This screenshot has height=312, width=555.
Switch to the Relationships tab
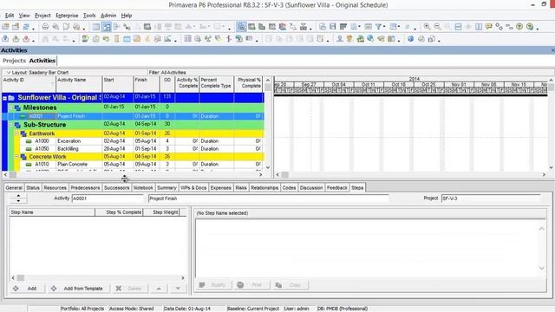coord(264,188)
